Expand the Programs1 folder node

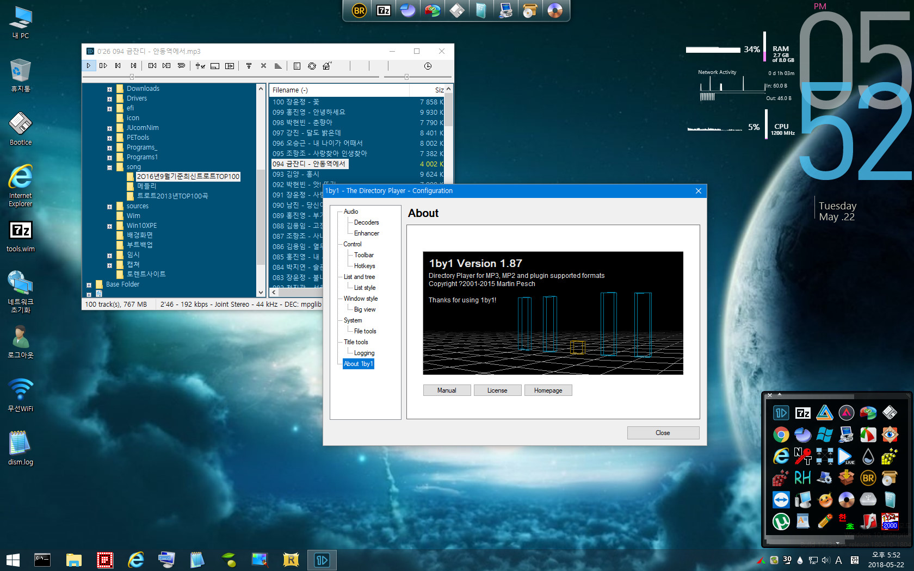pos(109,158)
